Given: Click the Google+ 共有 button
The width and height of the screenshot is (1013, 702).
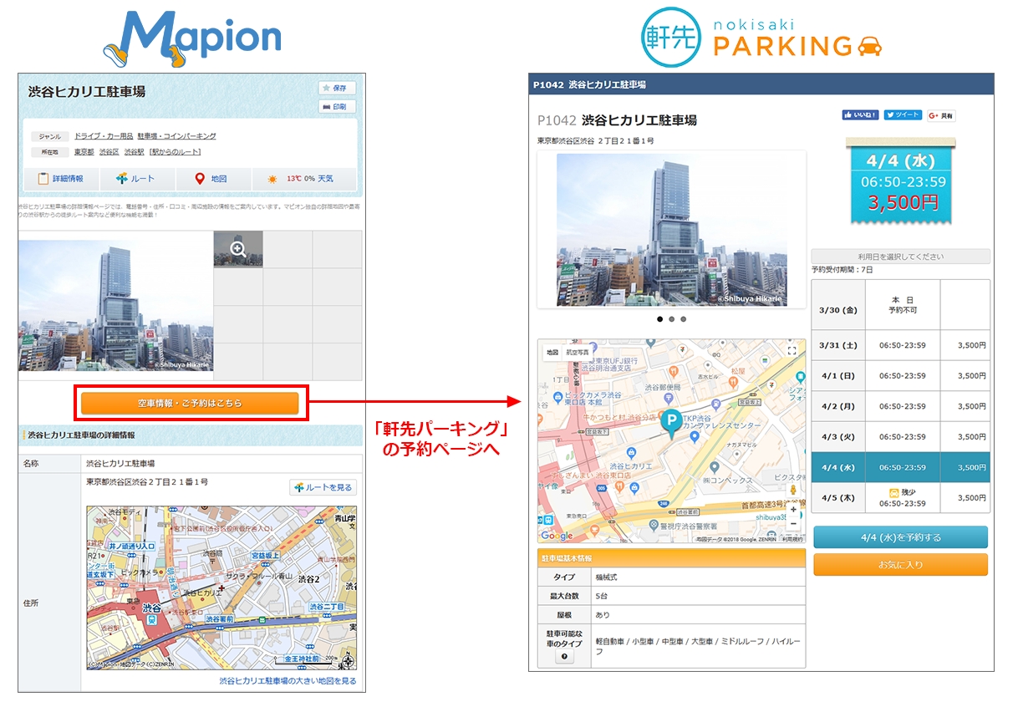Looking at the screenshot, I should click(x=941, y=115).
